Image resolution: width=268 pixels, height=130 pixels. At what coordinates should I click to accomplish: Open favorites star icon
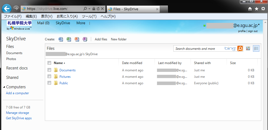[256, 9]
